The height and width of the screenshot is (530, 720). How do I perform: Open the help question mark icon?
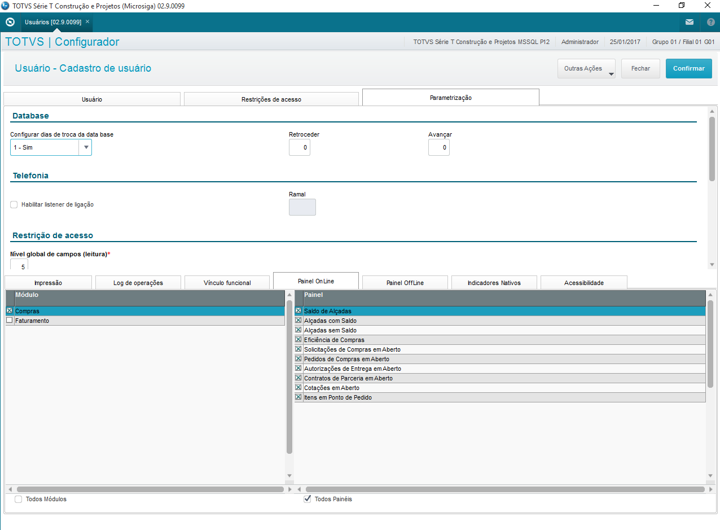[710, 22]
